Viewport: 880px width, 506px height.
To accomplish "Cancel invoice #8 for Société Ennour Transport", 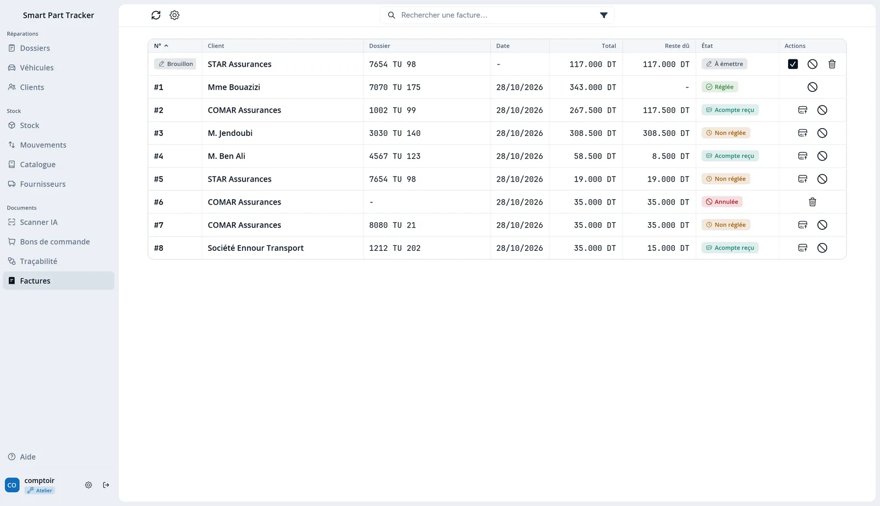I will point(822,248).
